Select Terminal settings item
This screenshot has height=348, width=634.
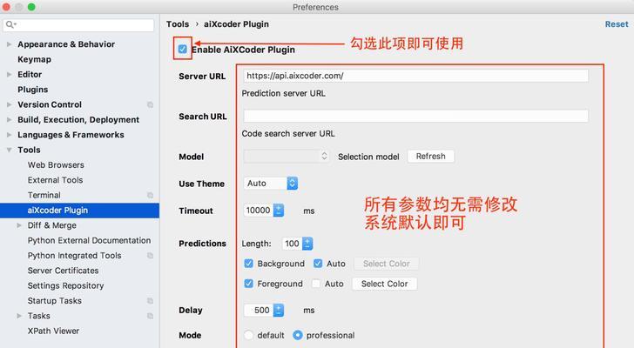point(44,196)
